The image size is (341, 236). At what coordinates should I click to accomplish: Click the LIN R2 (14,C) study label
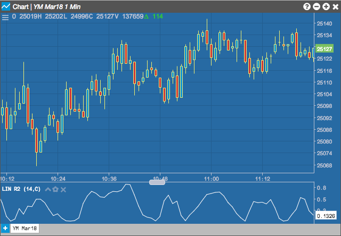coord(21,189)
